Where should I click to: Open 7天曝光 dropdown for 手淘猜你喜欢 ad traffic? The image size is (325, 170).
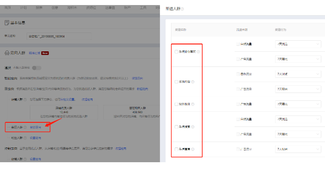298,59
